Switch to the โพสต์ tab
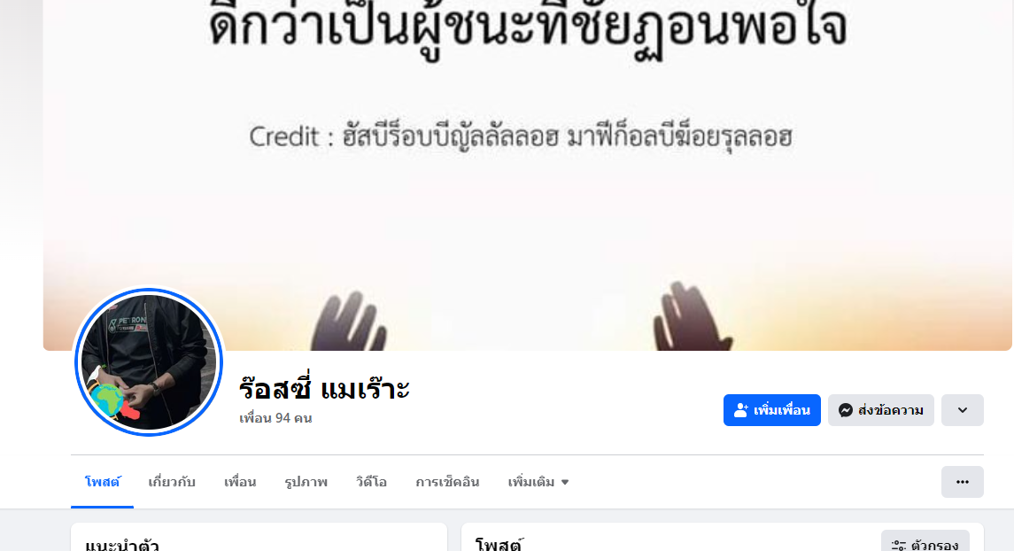 (102, 482)
